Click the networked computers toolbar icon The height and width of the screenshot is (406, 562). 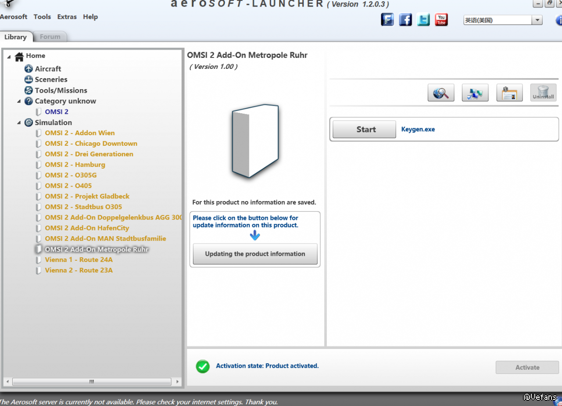[x=475, y=93]
